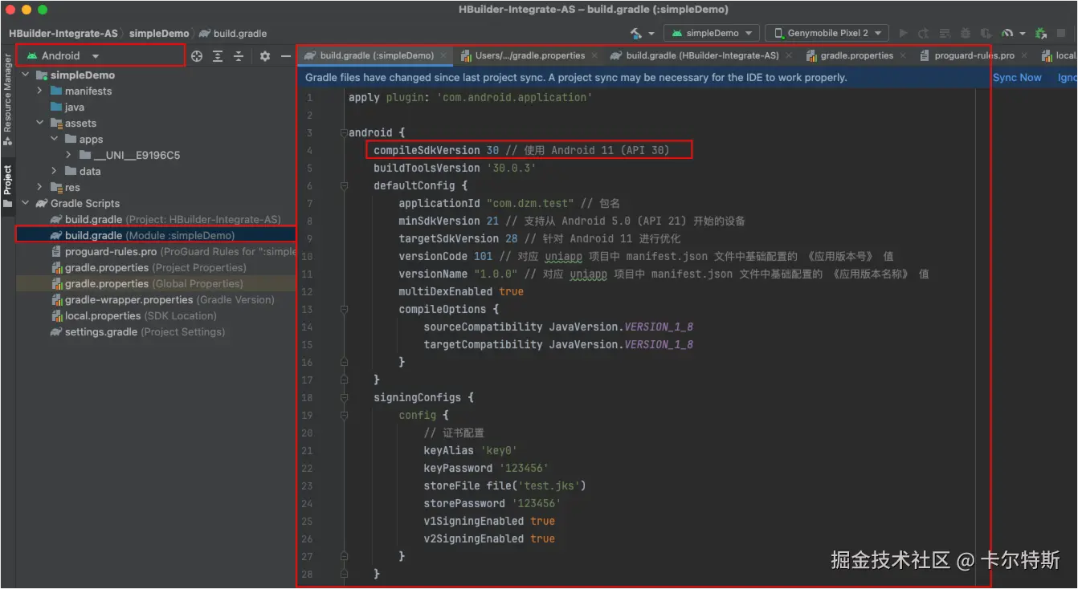The width and height of the screenshot is (1078, 589).
Task: Click the Stop square icon
Action: pos(1061,34)
